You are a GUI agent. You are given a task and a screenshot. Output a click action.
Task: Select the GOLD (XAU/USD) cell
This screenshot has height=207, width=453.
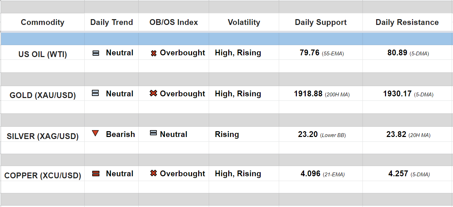[x=42, y=95]
